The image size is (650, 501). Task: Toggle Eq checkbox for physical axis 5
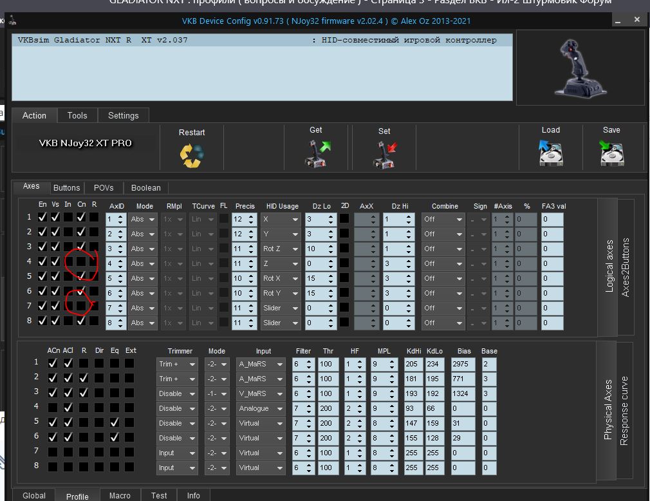coord(115,422)
